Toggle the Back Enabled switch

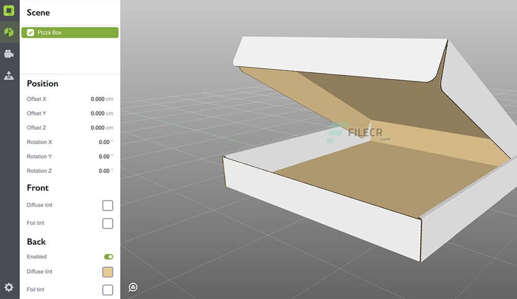[108, 256]
